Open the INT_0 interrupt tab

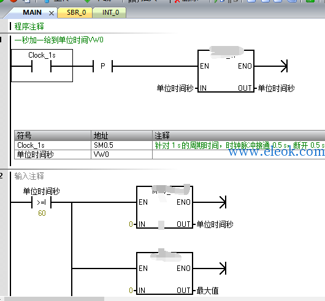(110, 13)
